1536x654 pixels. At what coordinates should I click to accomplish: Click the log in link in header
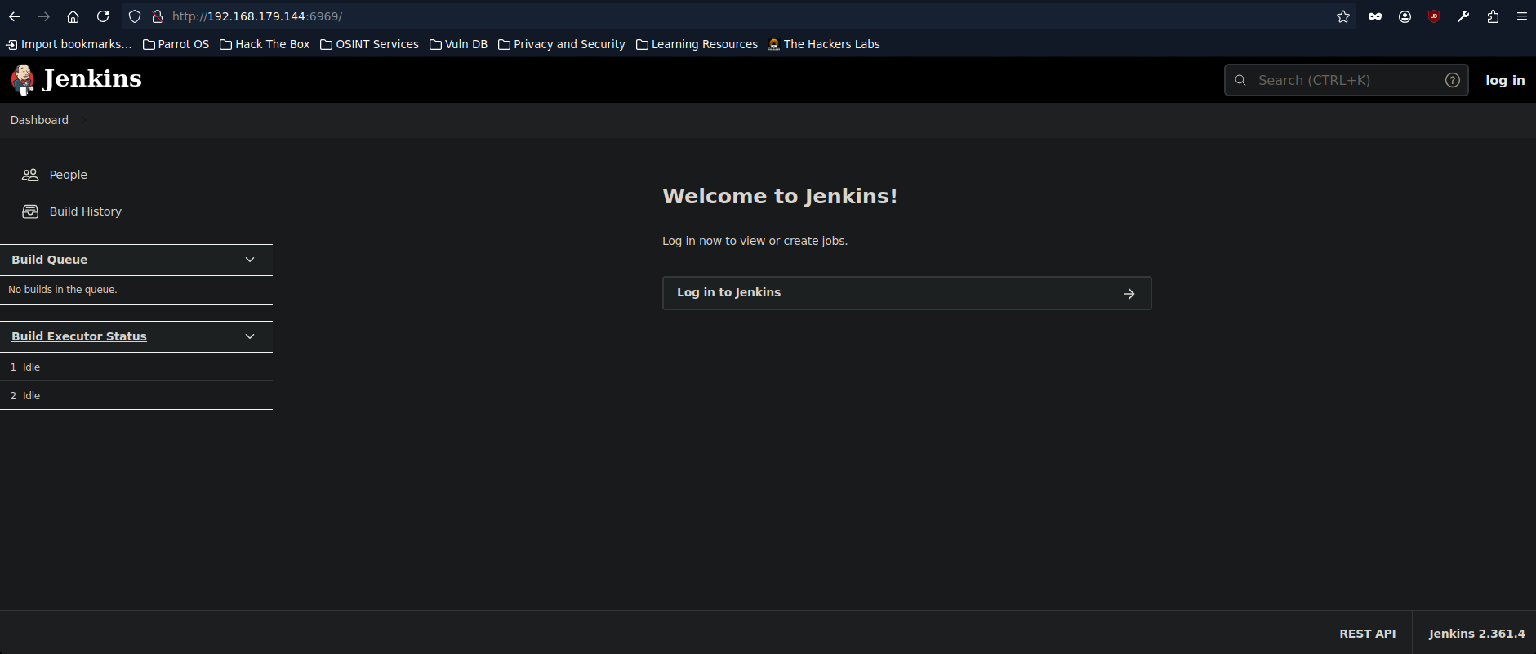[x=1505, y=80]
